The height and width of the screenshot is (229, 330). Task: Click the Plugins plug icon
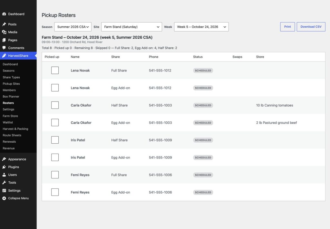point(4,167)
